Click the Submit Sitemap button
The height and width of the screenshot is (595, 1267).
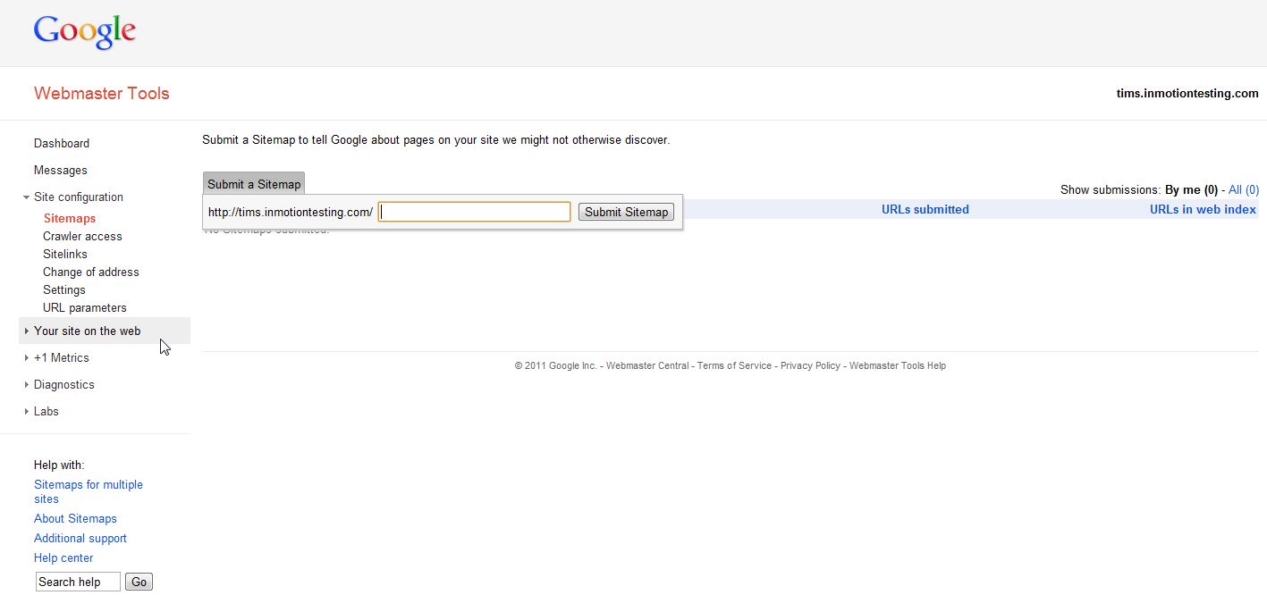[626, 212]
